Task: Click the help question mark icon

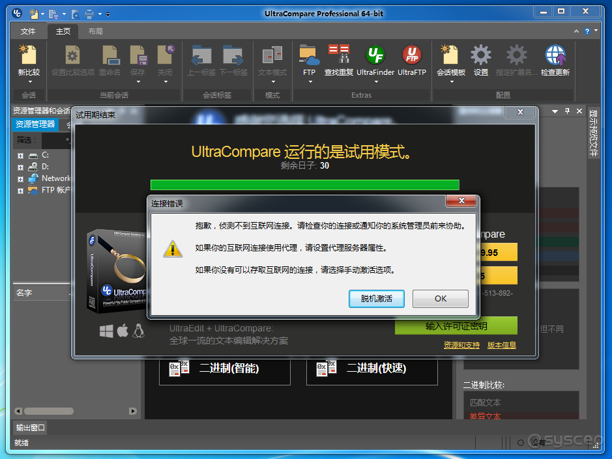Action: [587, 31]
